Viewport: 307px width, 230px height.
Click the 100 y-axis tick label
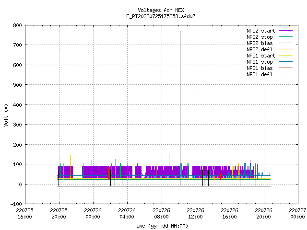tap(17, 164)
